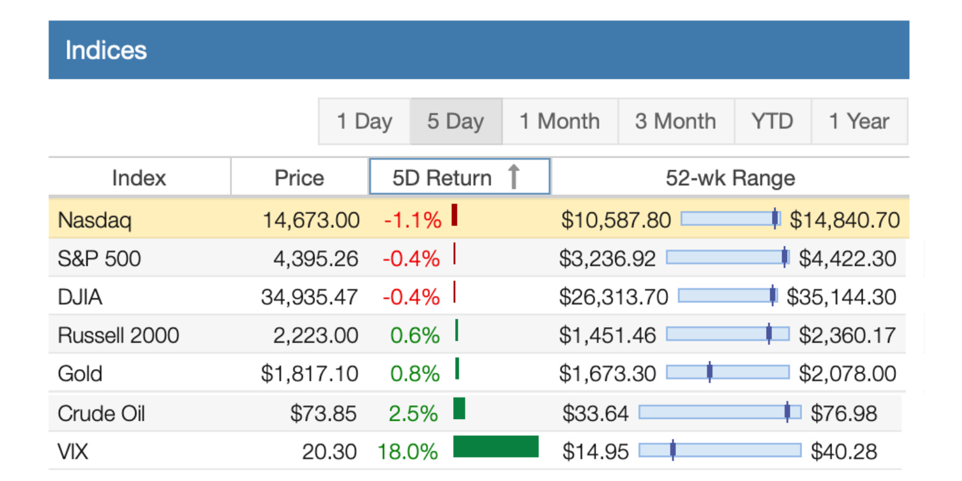This screenshot has width=962, height=481.
Task: Click Nasdaq price 14,673.00
Action: (311, 220)
